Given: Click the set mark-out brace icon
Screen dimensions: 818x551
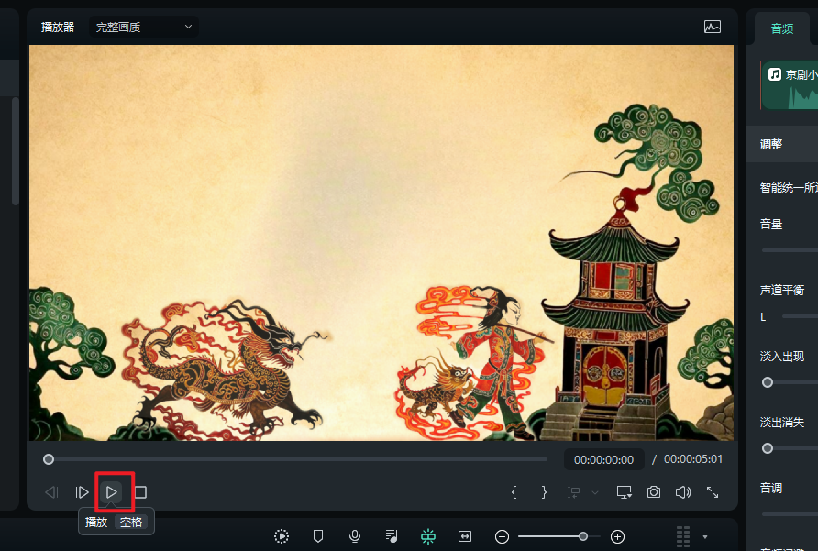Looking at the screenshot, I should point(544,491).
